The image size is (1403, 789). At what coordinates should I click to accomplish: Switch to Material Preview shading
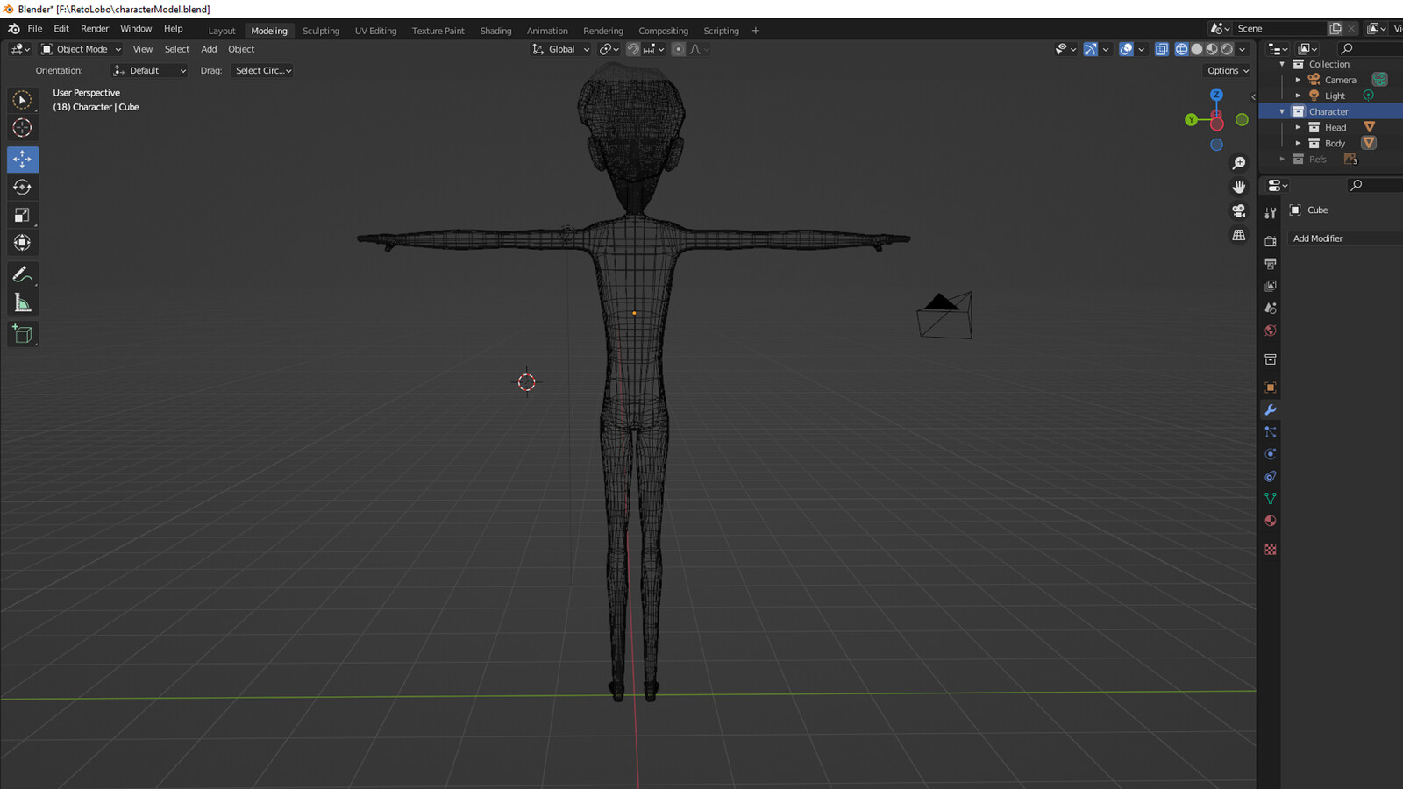pos(1212,49)
